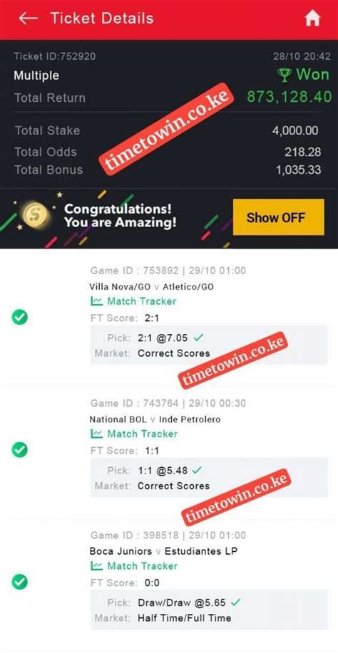
Task: Click green checkmark beside Boca Juniors game
Action: [x=19, y=581]
